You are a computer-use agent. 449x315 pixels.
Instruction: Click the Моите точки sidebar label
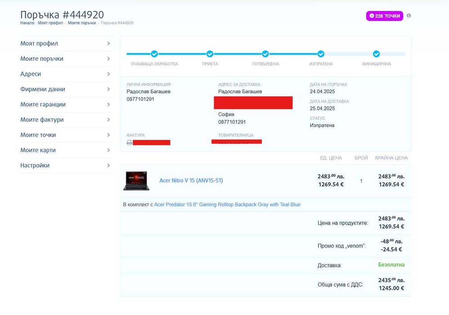click(38, 135)
